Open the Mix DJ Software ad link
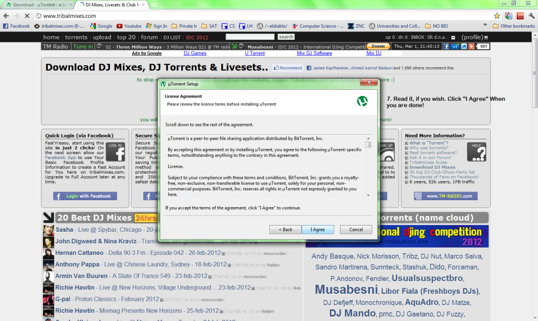This screenshot has height=321, width=538. tap(314, 53)
